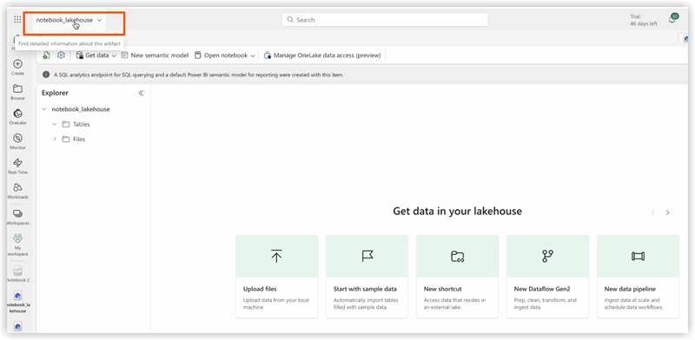695x340 pixels.
Task: Open notifications bell icon
Action: 672,19
